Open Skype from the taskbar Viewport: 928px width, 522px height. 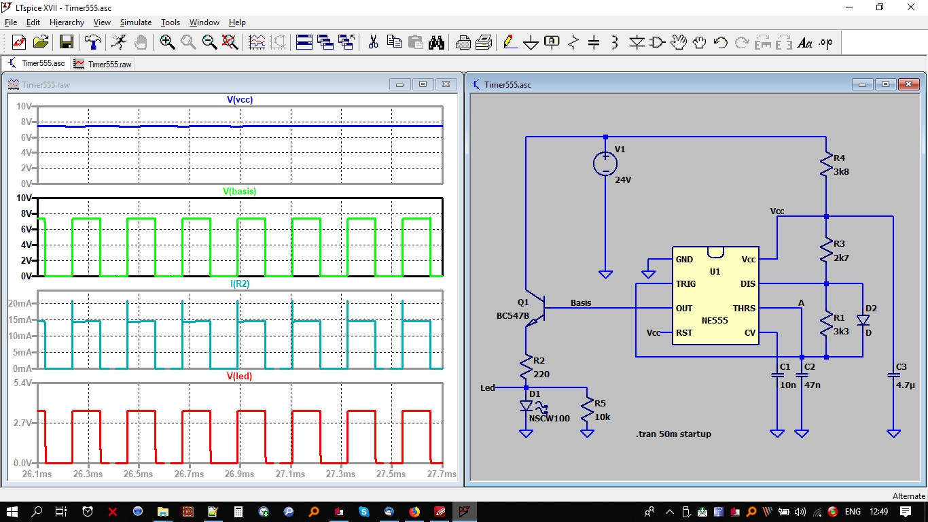tap(364, 511)
